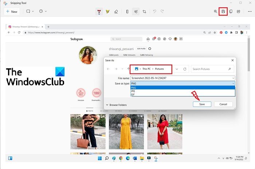Select the image crop tool
This screenshot has width=255, height=169.
[144, 12]
